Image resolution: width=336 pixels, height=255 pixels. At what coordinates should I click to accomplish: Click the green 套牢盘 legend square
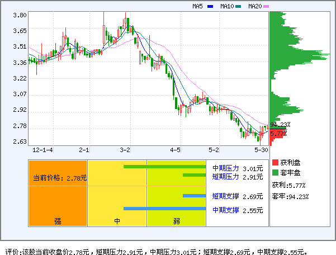click(x=275, y=172)
